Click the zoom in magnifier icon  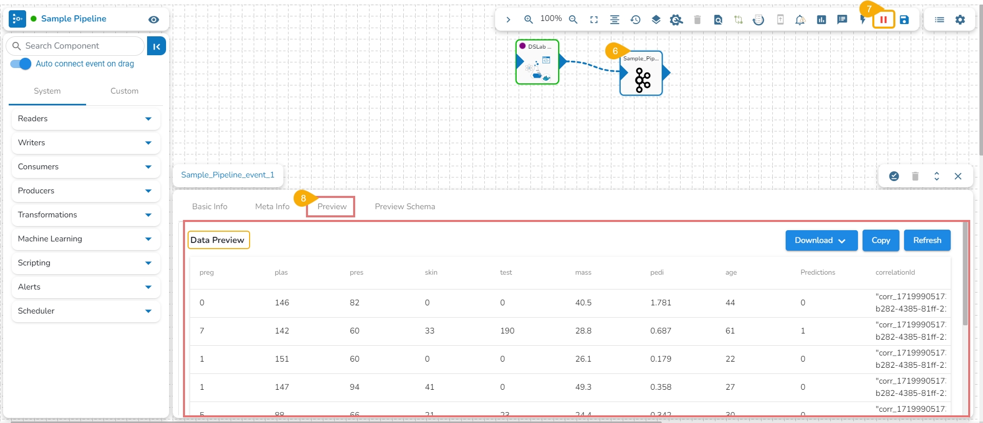click(x=528, y=19)
